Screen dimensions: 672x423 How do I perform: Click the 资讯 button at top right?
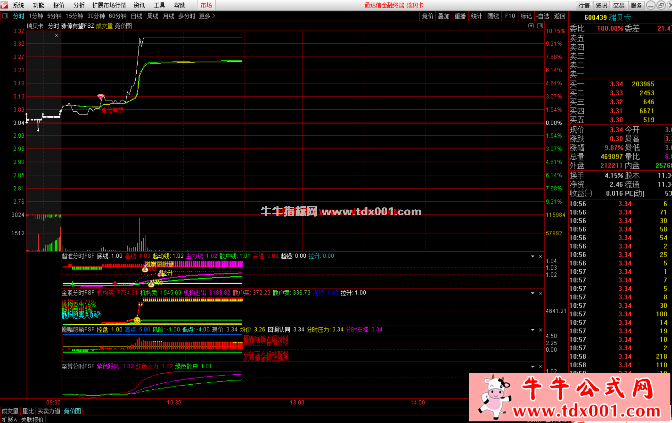[601, 5]
